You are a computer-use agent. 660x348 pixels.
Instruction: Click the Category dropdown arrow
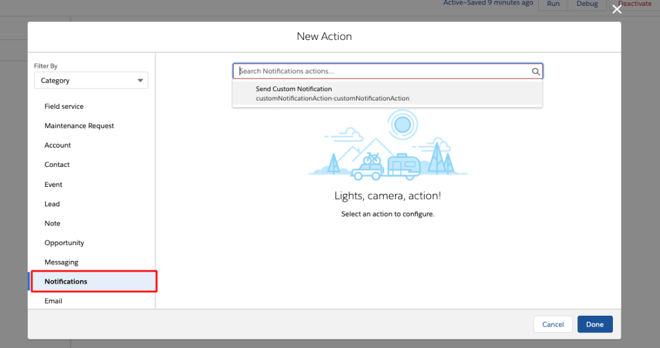point(140,81)
